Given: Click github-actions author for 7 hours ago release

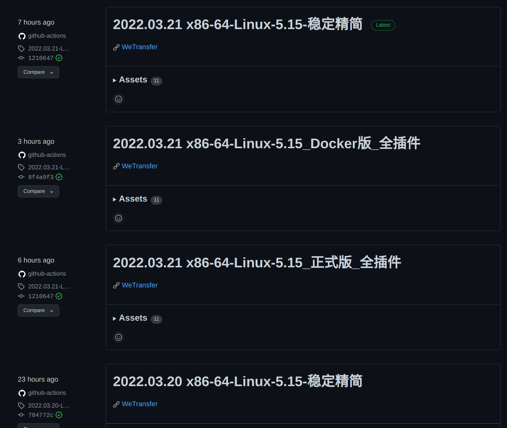Looking at the screenshot, I should click(47, 36).
